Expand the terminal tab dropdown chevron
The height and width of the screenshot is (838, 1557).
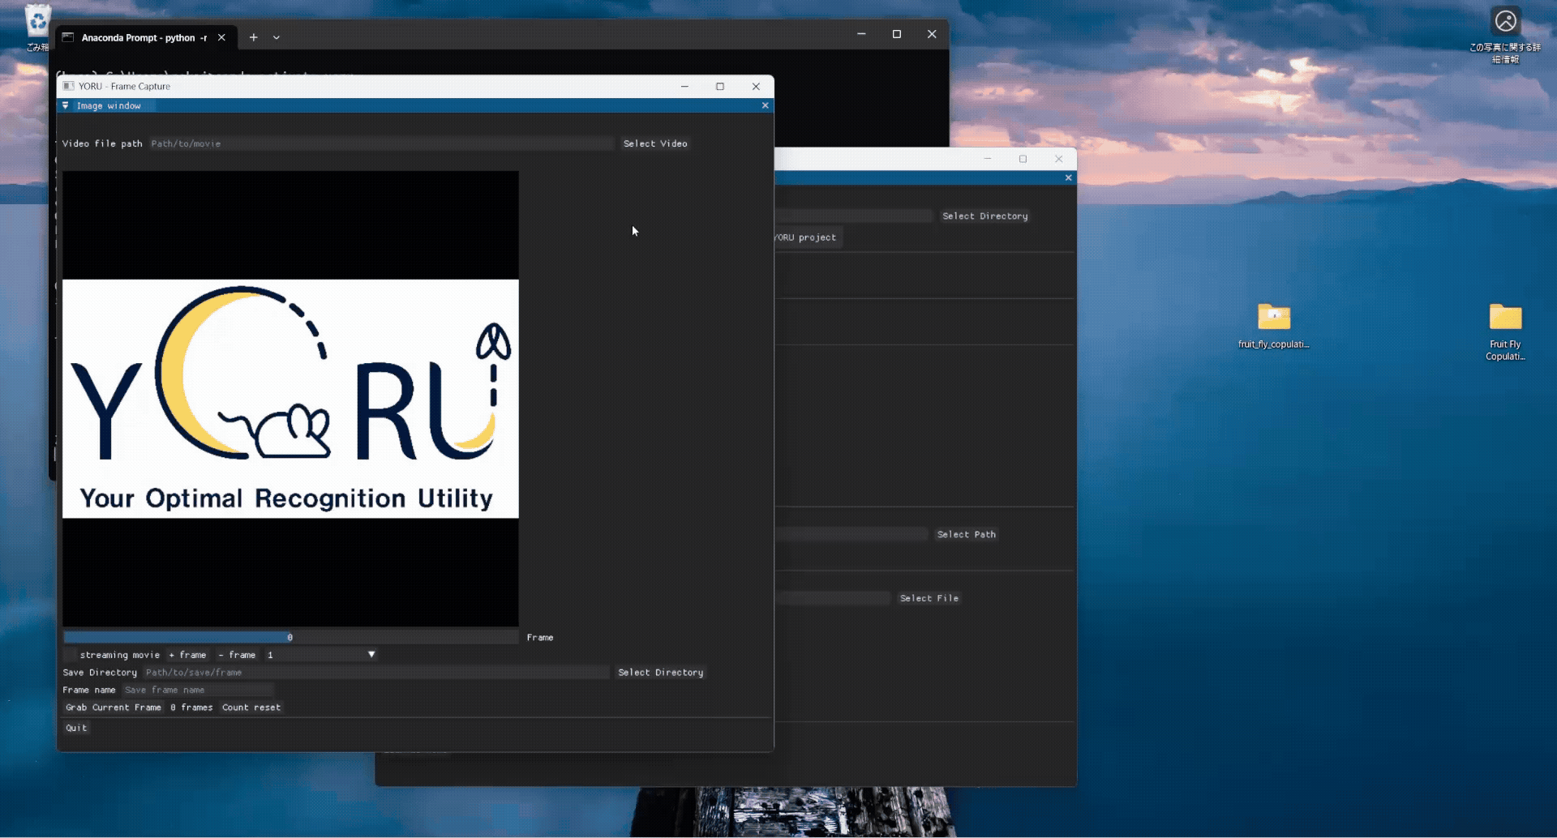point(277,37)
